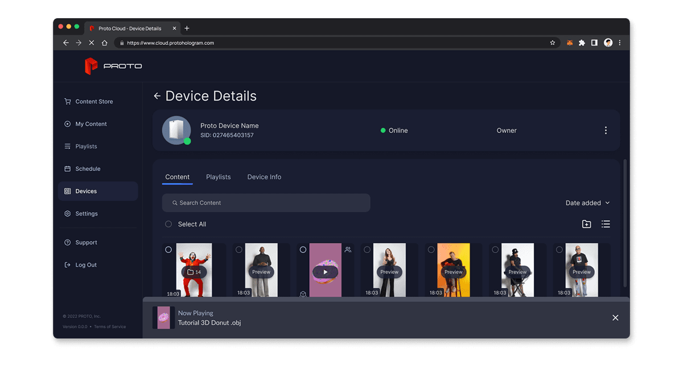
Task: Click the Owner role text
Action: coord(507,130)
